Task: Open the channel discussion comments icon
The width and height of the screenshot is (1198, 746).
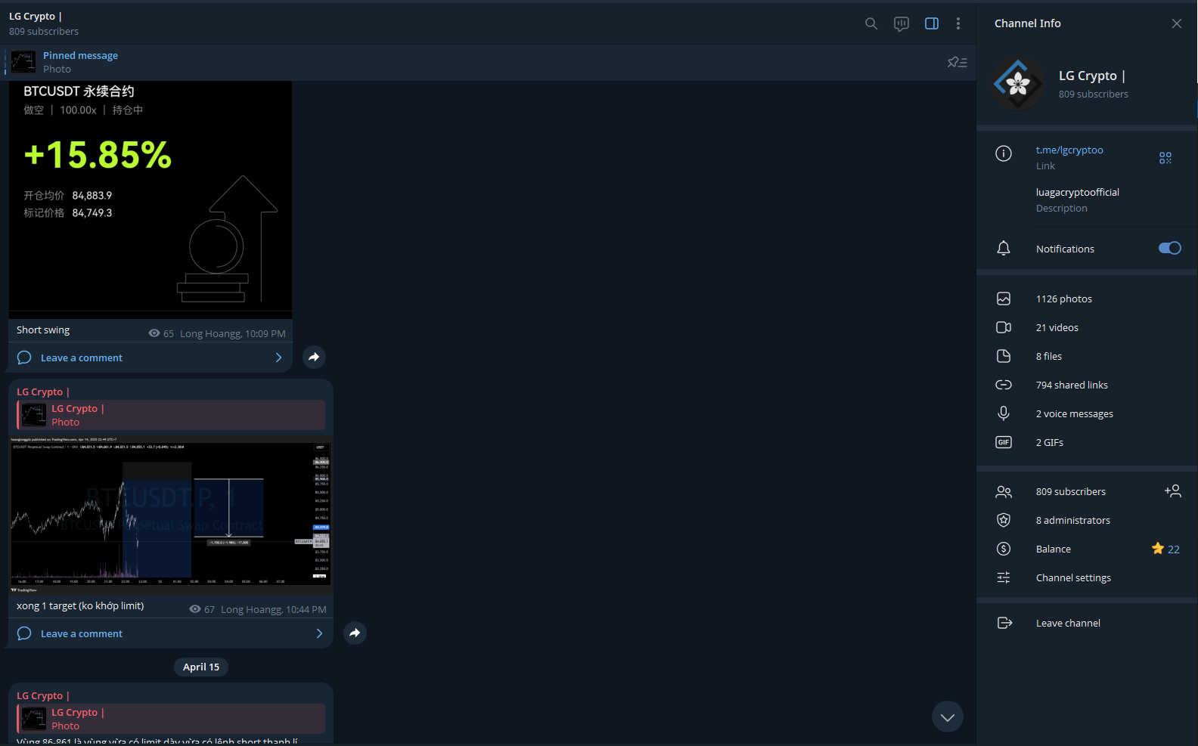Action: (902, 23)
